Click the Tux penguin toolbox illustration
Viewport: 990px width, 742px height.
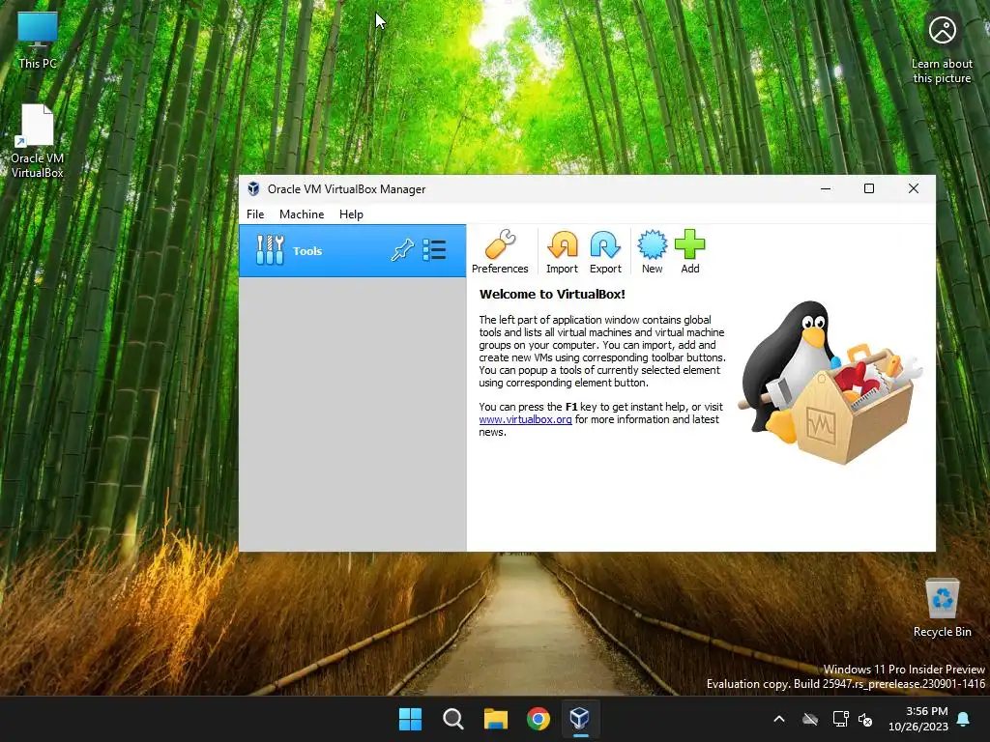tap(830, 383)
